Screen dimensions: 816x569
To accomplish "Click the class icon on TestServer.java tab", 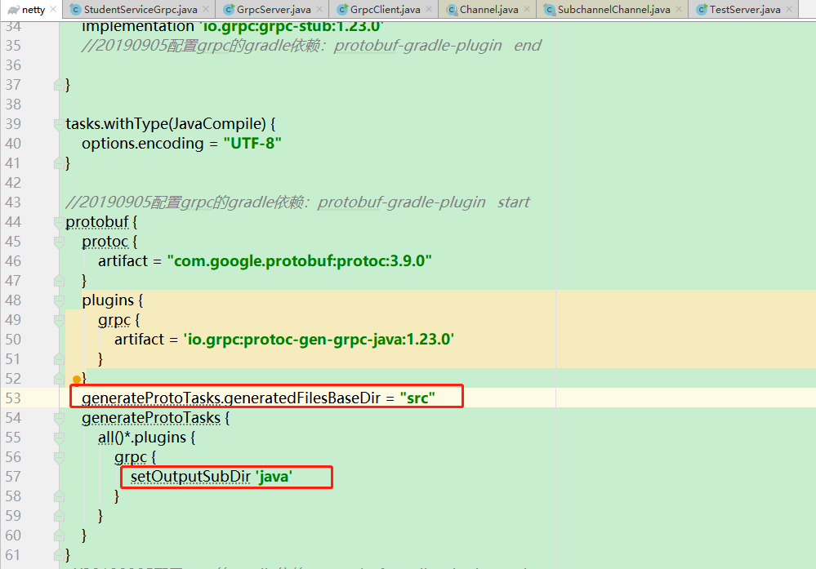I will click(x=700, y=10).
